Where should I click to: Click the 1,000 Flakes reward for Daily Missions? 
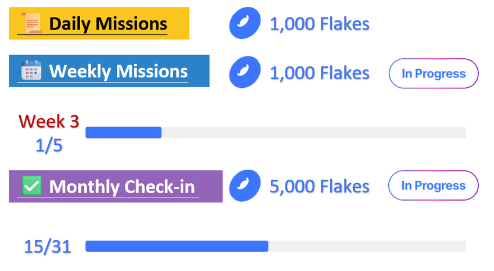(319, 24)
